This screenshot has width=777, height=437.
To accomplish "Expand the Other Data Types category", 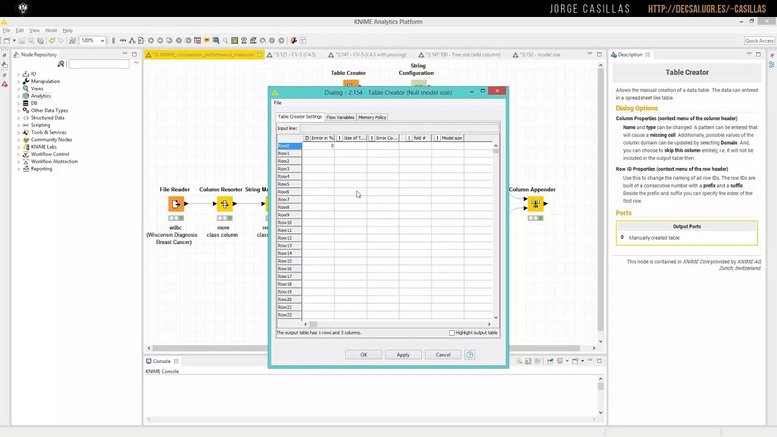I will click(x=19, y=110).
